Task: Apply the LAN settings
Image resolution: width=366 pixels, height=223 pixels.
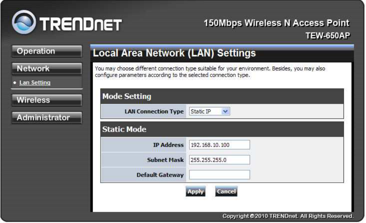Action: tap(195, 192)
